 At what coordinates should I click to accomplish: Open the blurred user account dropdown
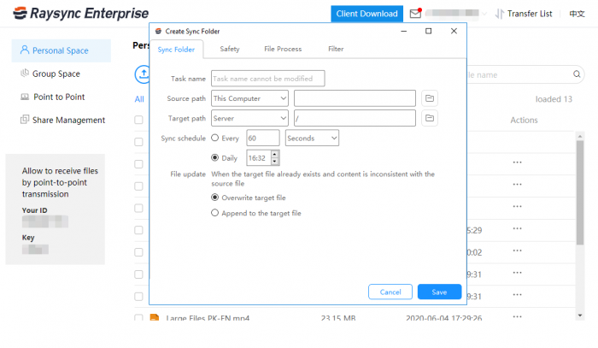(456, 14)
